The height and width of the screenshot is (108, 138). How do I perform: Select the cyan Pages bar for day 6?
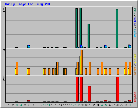[29, 47]
